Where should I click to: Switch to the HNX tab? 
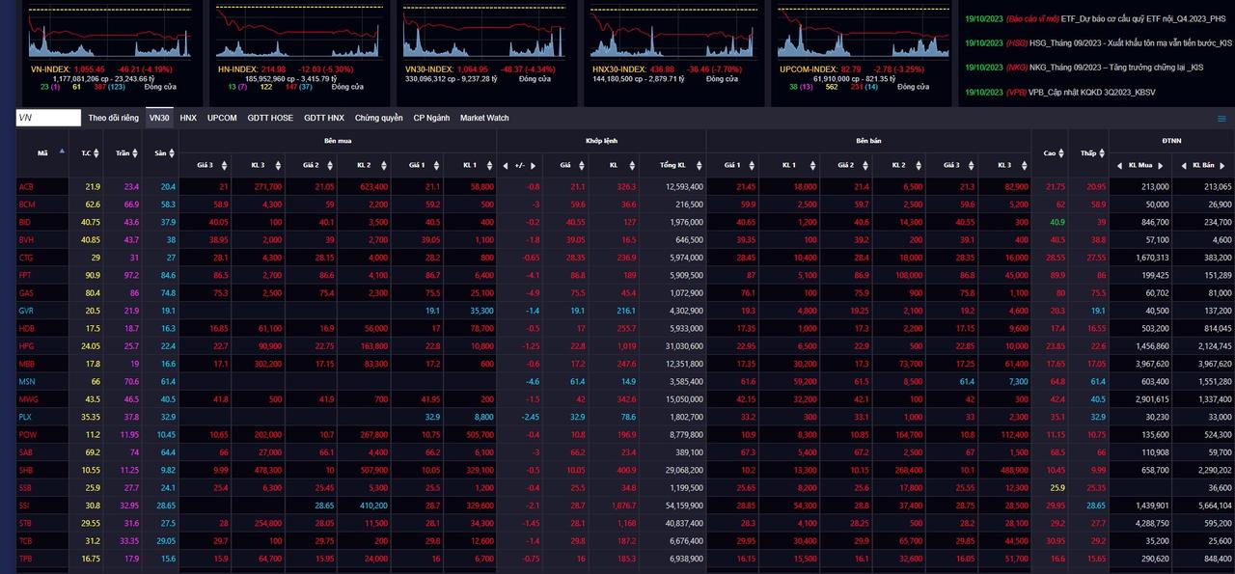point(188,118)
